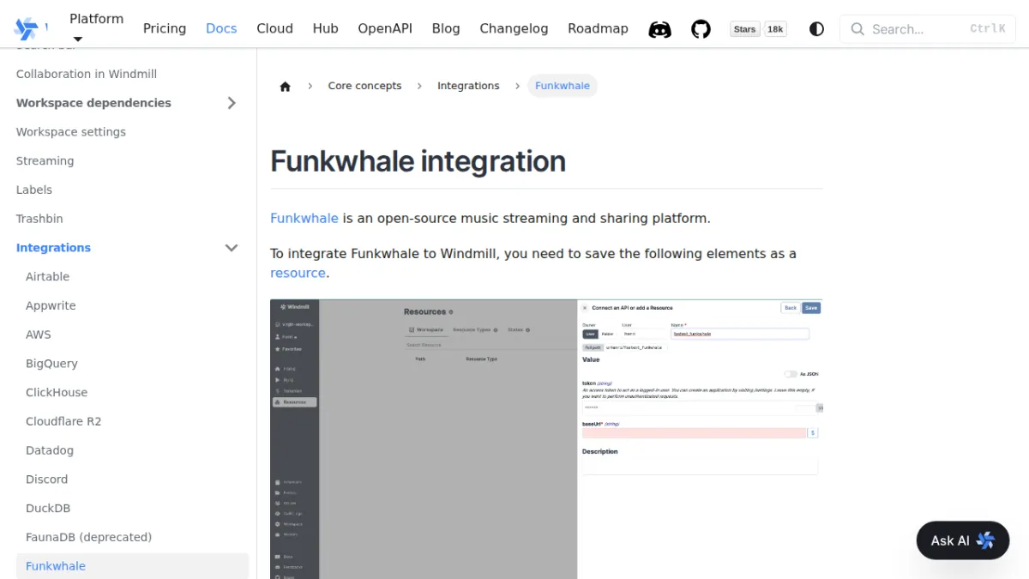This screenshot has height=579, width=1029.
Task: Click the 18k star count badge
Action: 775,29
